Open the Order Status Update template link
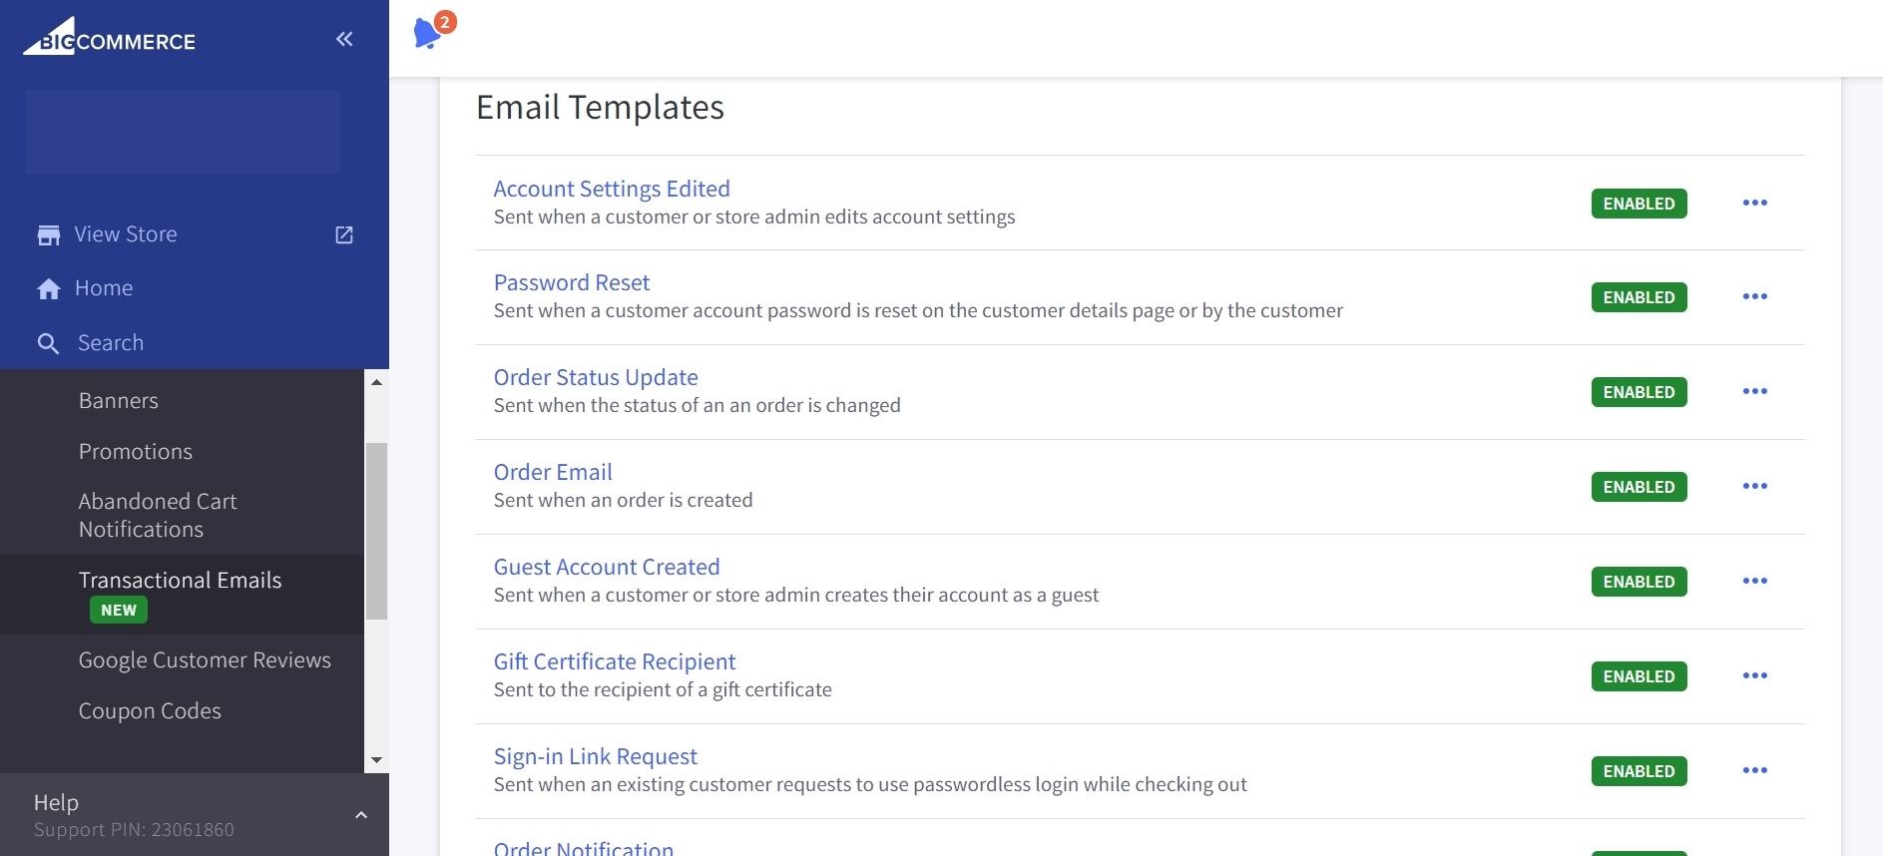 (x=596, y=377)
